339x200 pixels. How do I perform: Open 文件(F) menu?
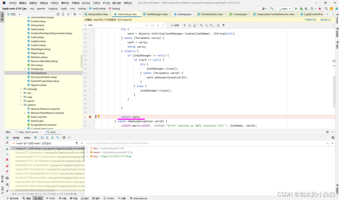(x=13, y=3)
